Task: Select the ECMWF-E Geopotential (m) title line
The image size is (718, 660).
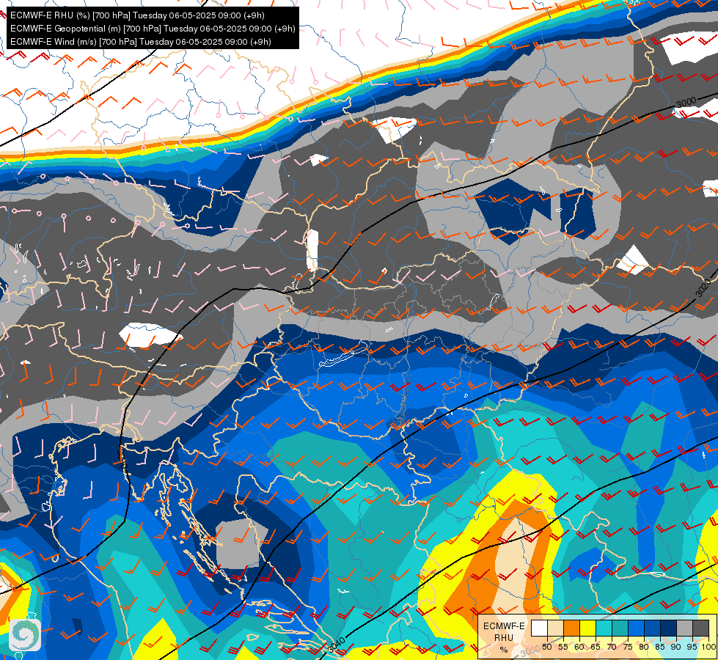Action: tap(153, 29)
